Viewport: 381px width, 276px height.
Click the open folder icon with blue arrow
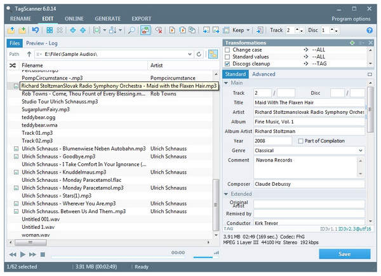point(11,30)
